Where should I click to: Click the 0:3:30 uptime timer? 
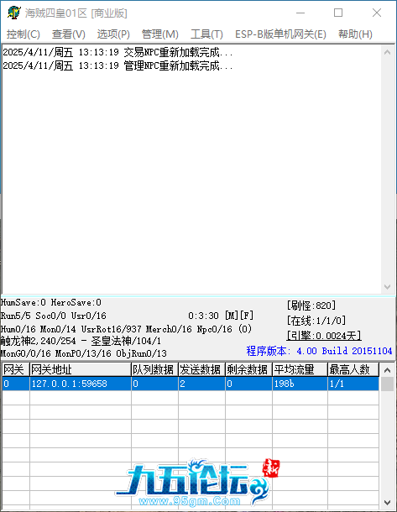[203, 316]
